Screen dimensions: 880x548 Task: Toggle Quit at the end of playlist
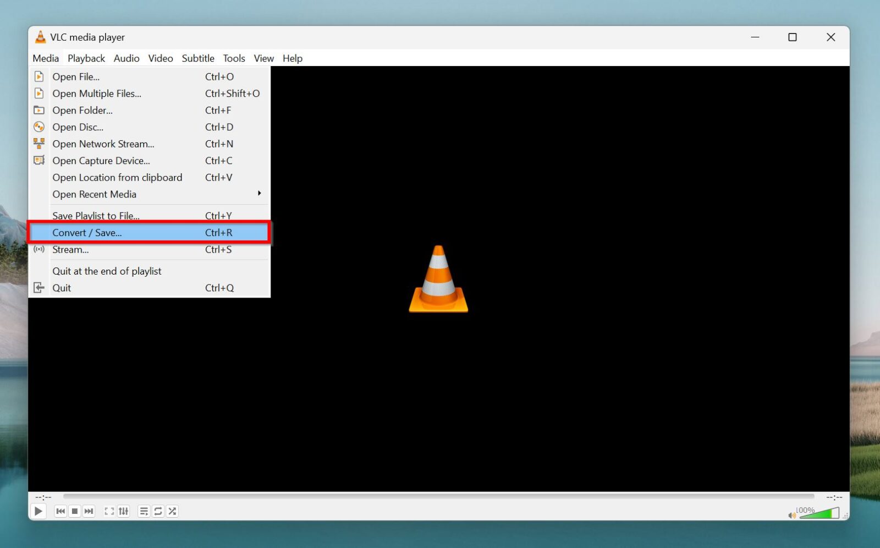(107, 271)
